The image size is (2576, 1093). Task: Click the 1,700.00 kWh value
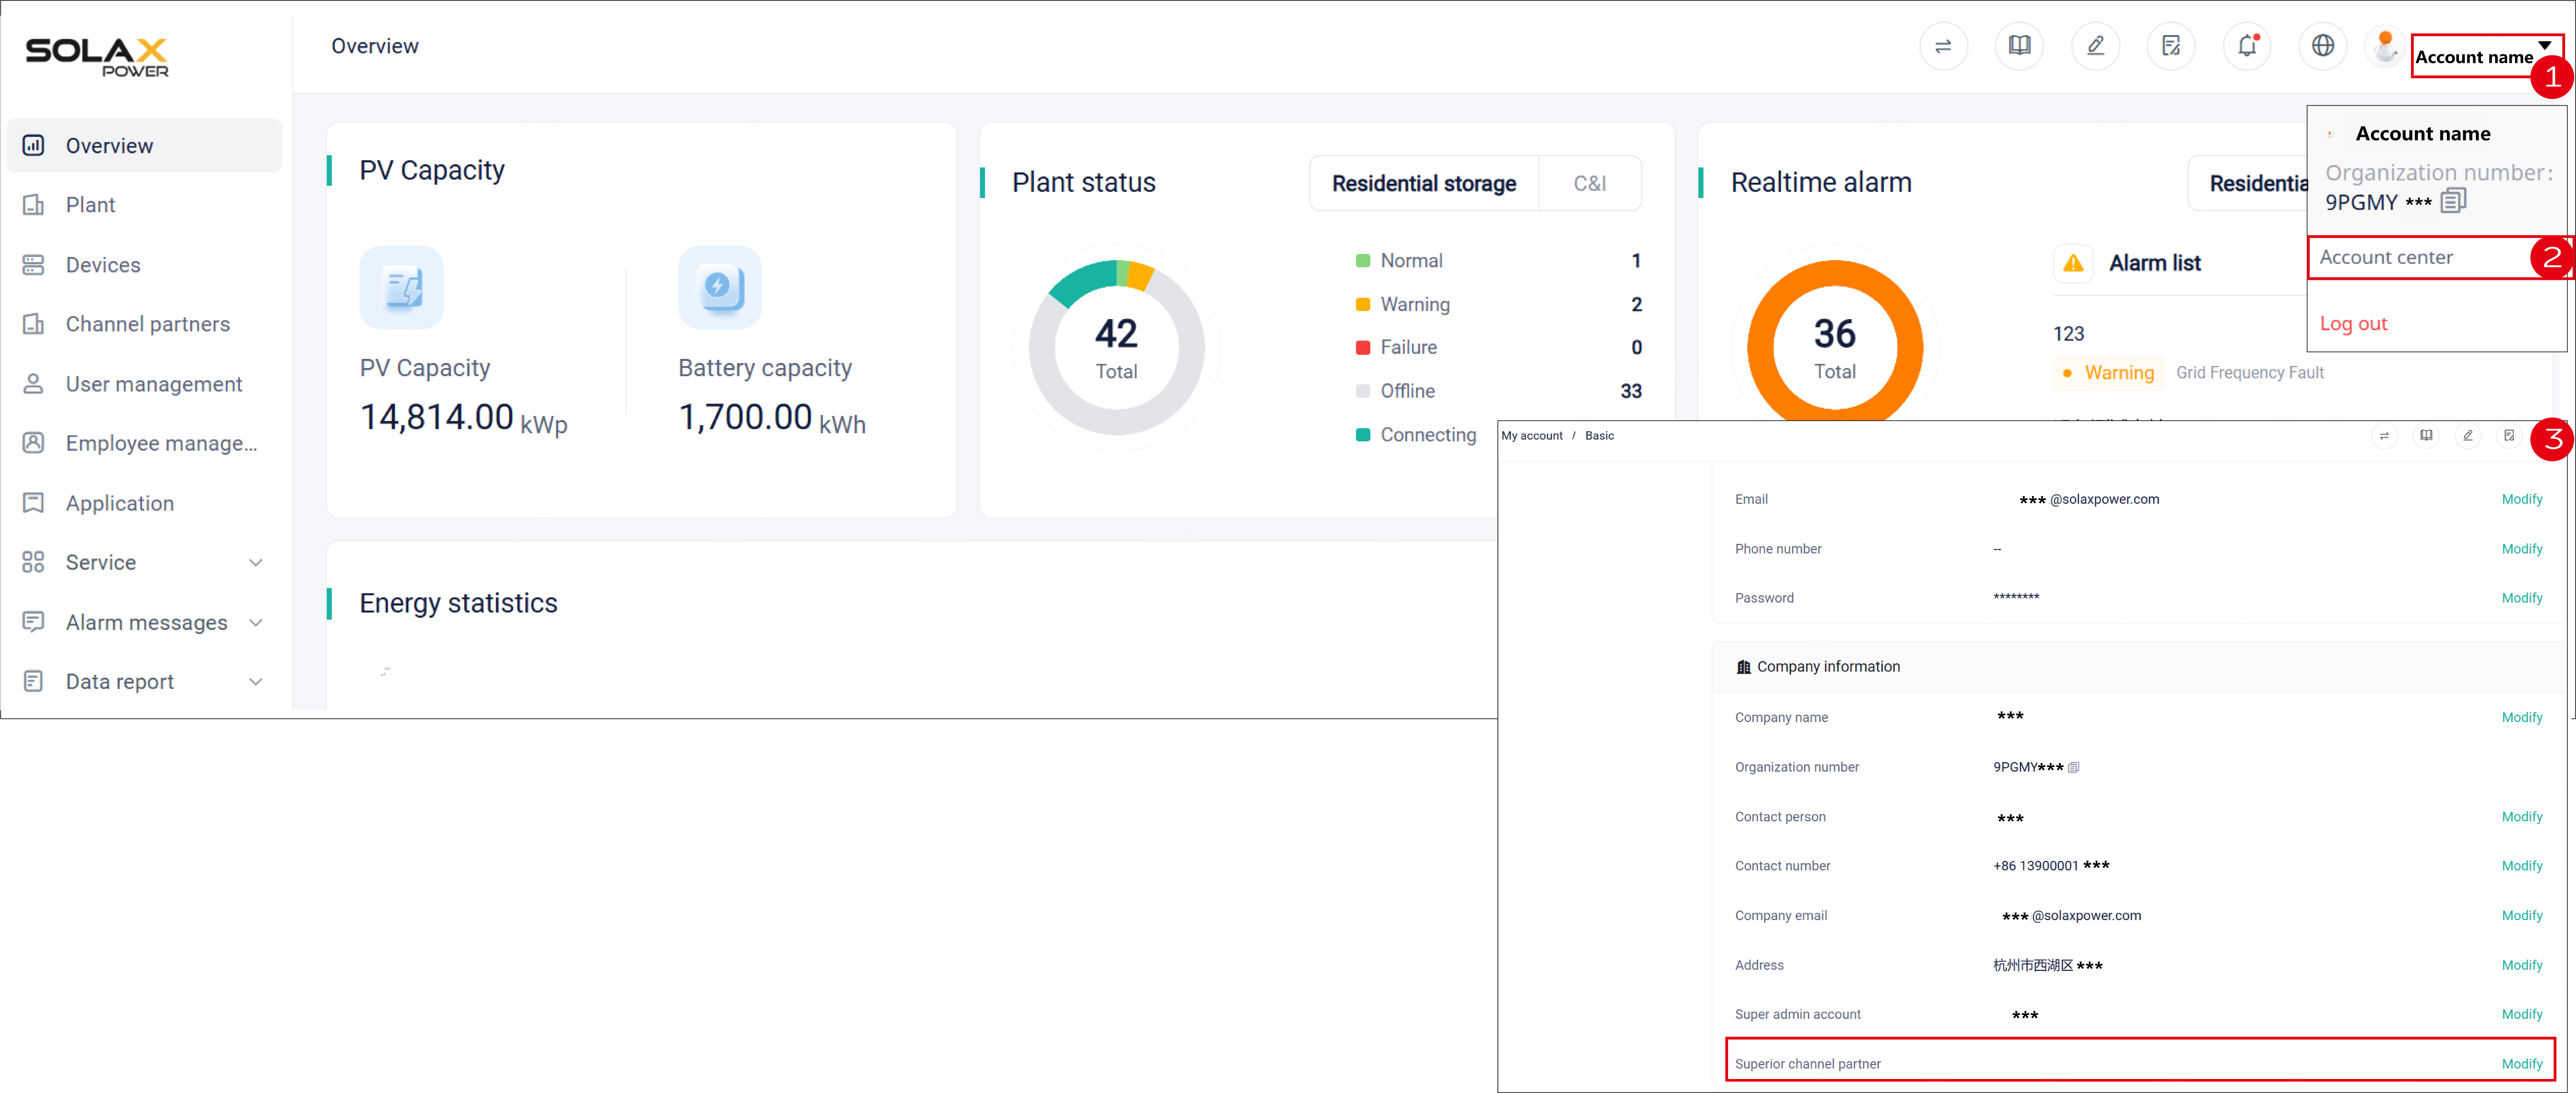point(772,418)
